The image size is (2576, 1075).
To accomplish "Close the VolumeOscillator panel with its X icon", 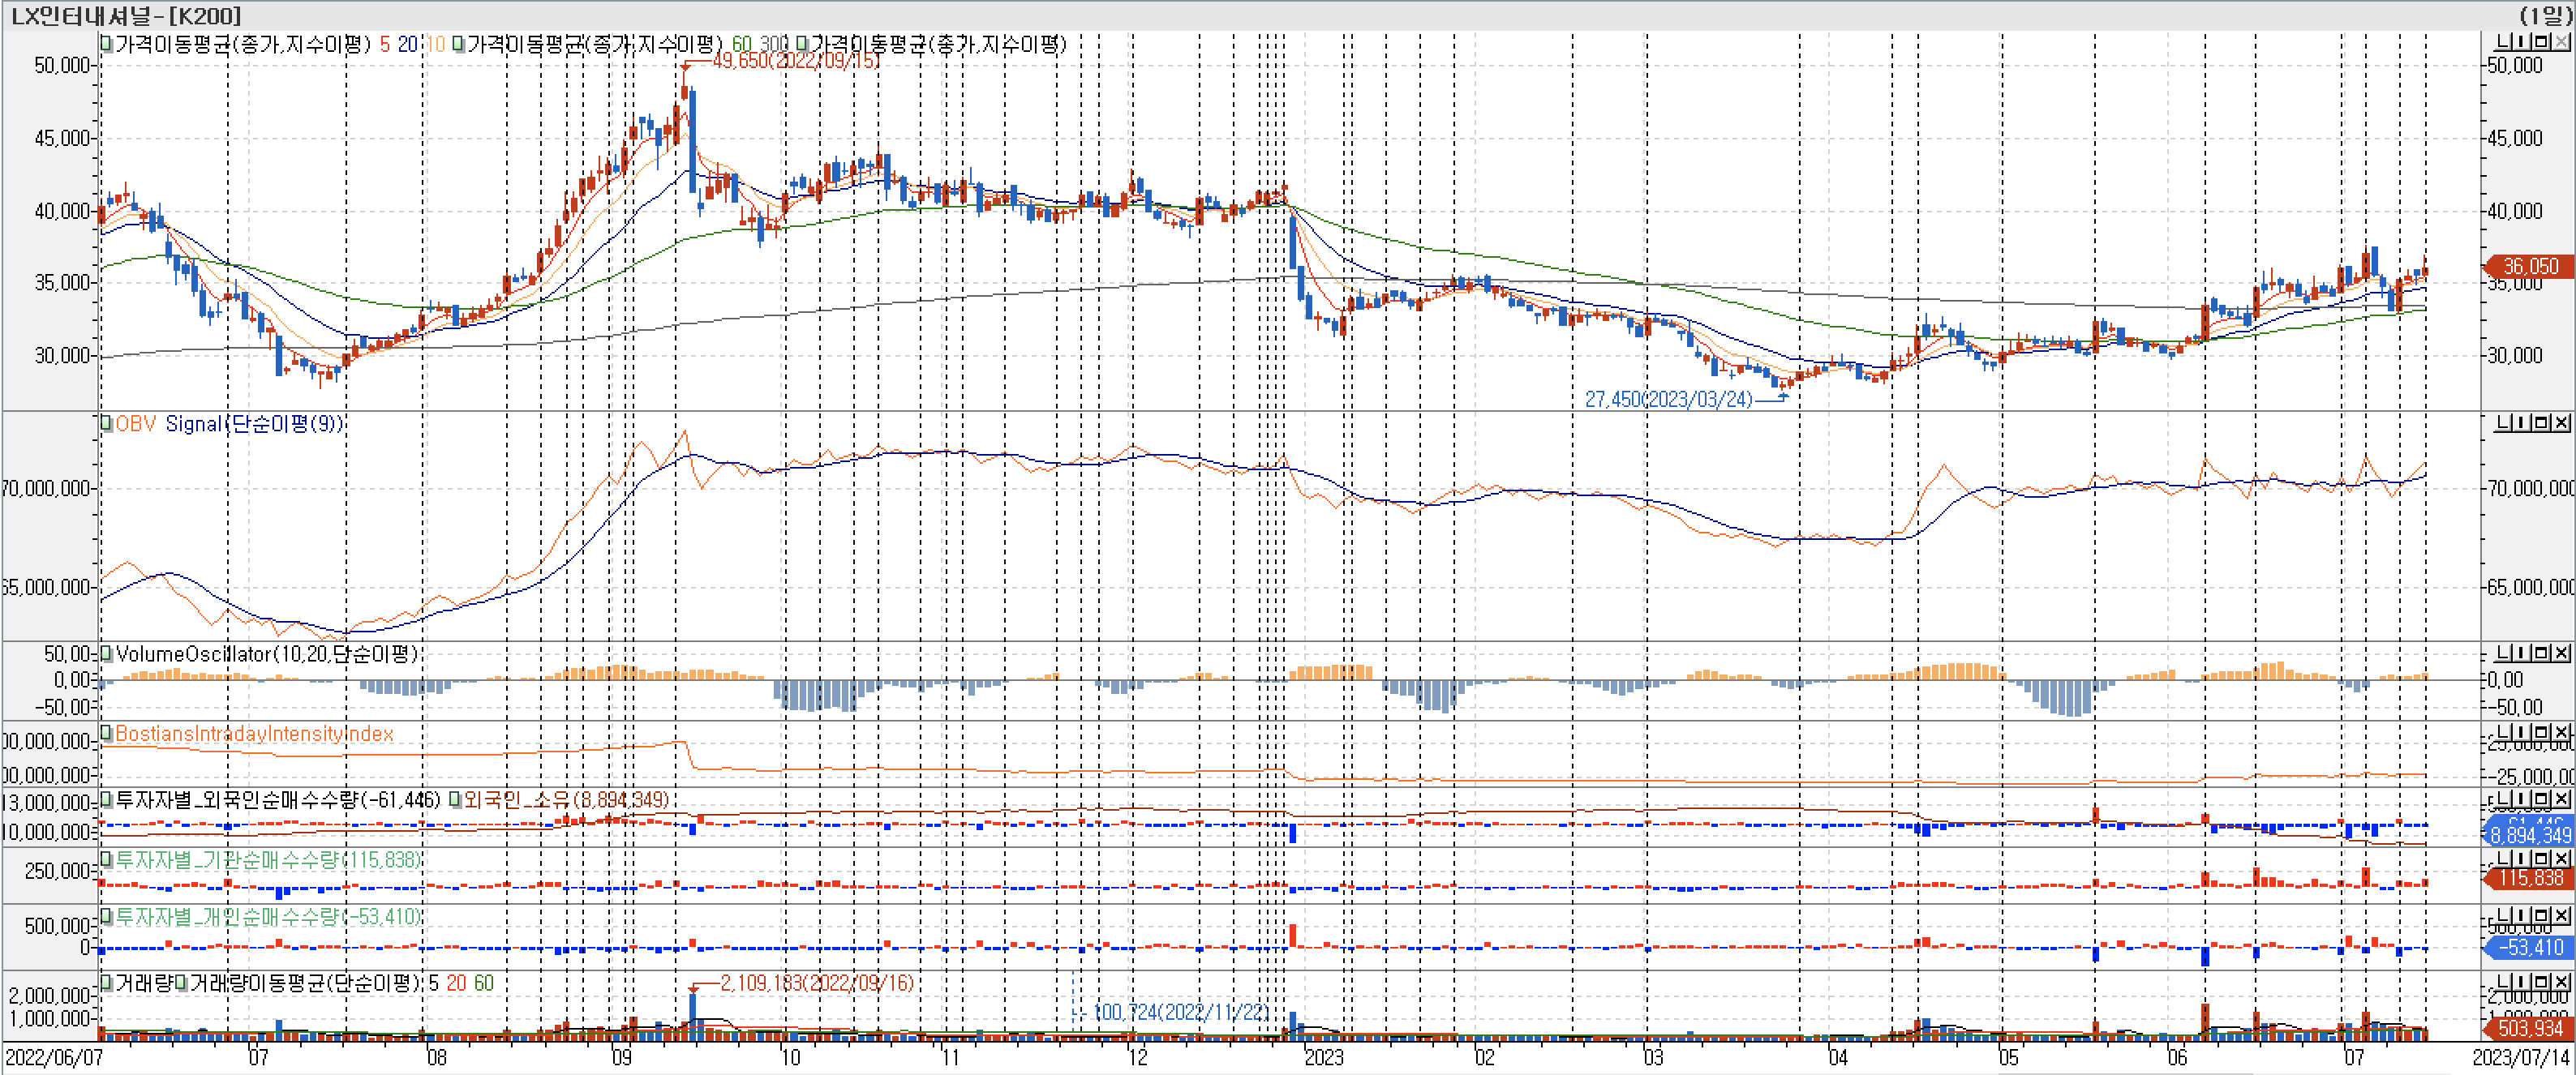I will click(x=2562, y=653).
